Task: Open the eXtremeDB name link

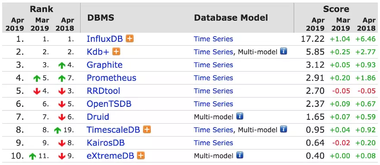Action: tap(110, 156)
